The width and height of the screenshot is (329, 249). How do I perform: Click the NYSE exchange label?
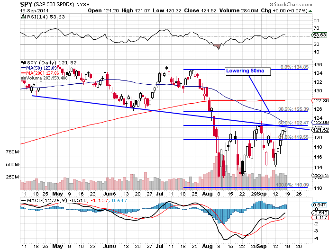82,4
